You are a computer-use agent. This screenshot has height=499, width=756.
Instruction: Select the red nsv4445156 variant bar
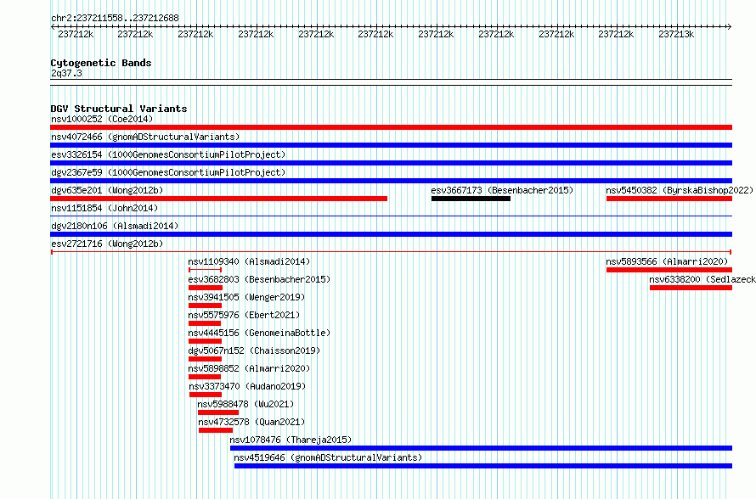(x=205, y=341)
